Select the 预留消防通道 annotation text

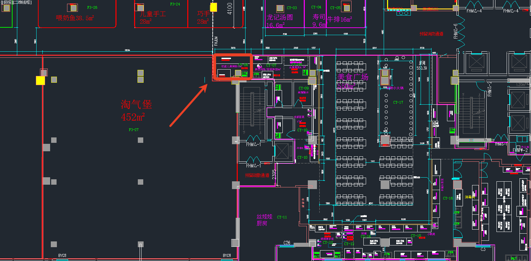pos(431,34)
